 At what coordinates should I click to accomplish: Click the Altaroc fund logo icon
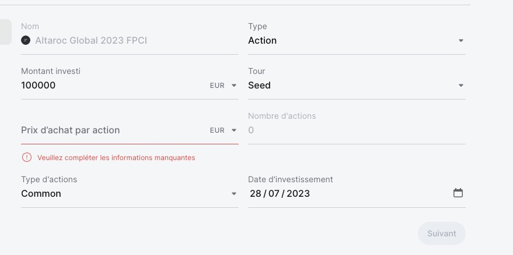point(25,41)
